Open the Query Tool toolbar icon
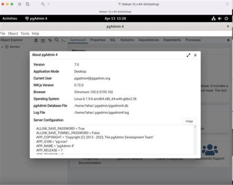The width and height of the screenshot is (233, 185). point(36,40)
